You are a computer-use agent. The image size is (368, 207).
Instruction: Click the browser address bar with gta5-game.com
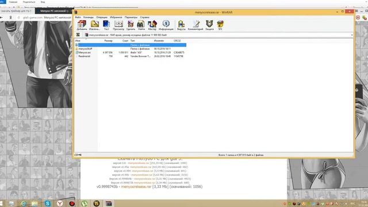pos(45,18)
